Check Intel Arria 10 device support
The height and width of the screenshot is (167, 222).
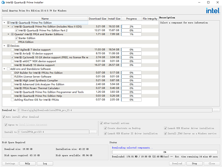click(13, 53)
